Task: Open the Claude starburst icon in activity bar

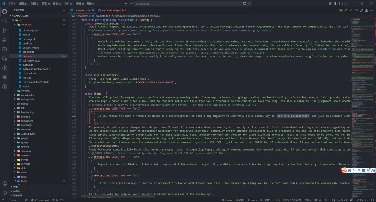Action: (5, 77)
